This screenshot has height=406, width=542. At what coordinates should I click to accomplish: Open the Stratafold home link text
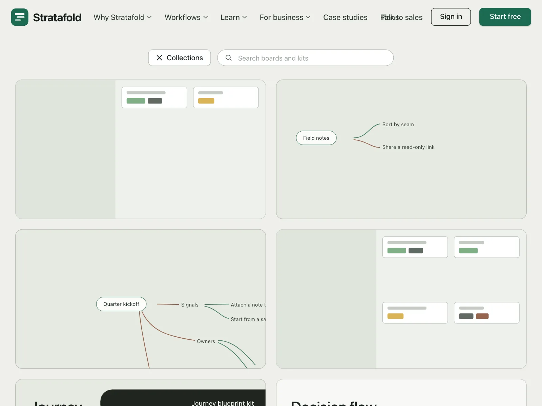[57, 17]
